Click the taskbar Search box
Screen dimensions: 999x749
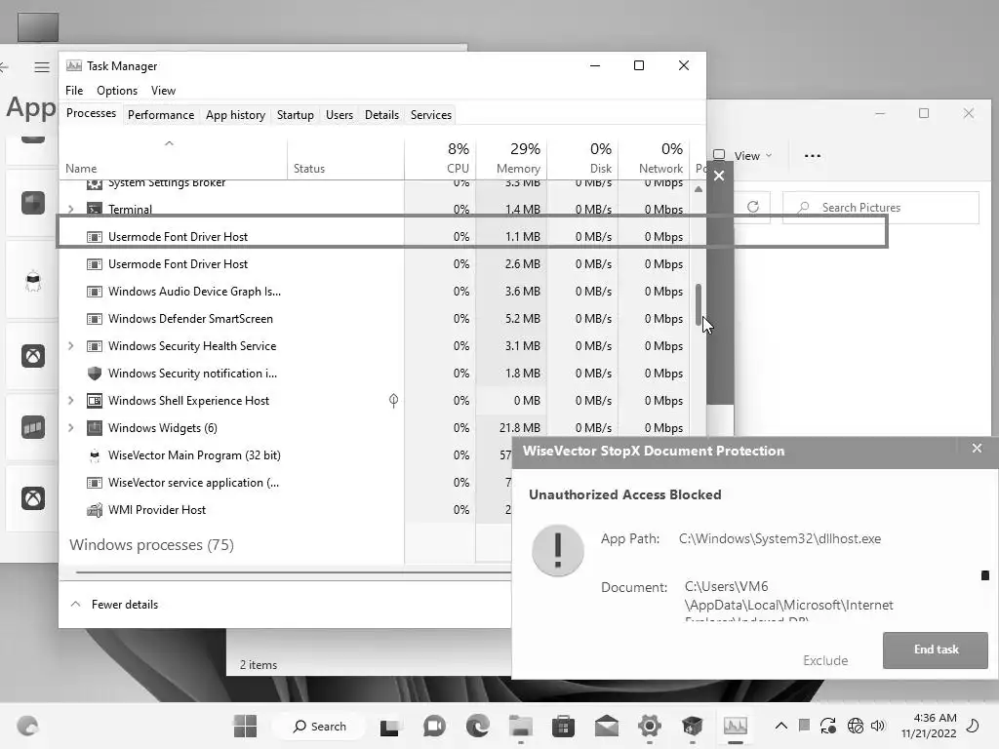click(x=319, y=726)
